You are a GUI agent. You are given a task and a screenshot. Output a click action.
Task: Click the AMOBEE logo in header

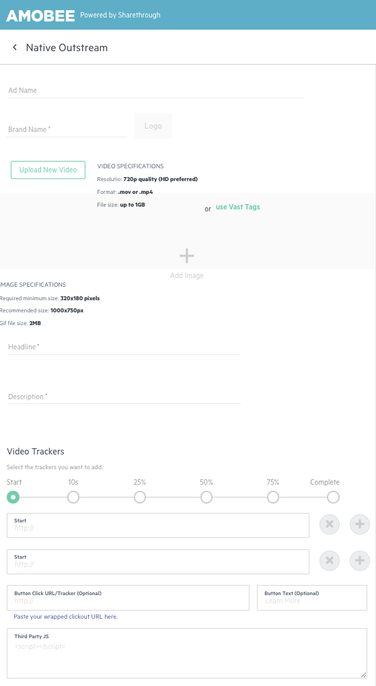(x=40, y=15)
